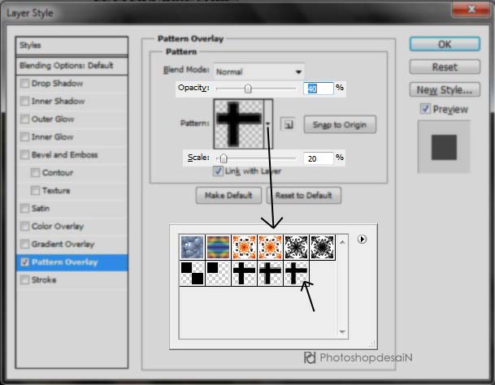495x385 pixels.
Task: Open Blending Options: Default section
Action: pyautogui.click(x=73, y=65)
